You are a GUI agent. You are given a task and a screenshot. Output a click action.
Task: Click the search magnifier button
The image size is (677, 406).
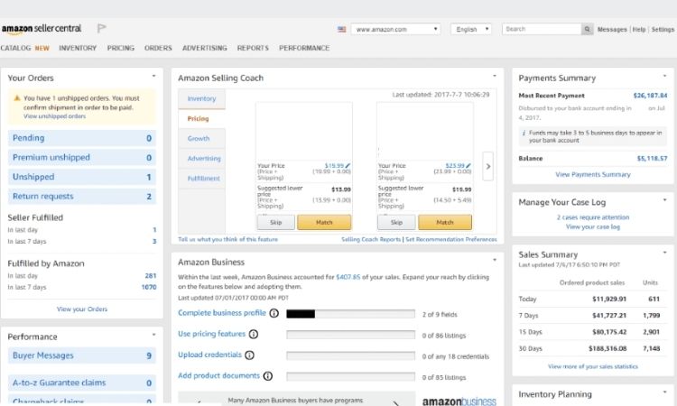(588, 30)
